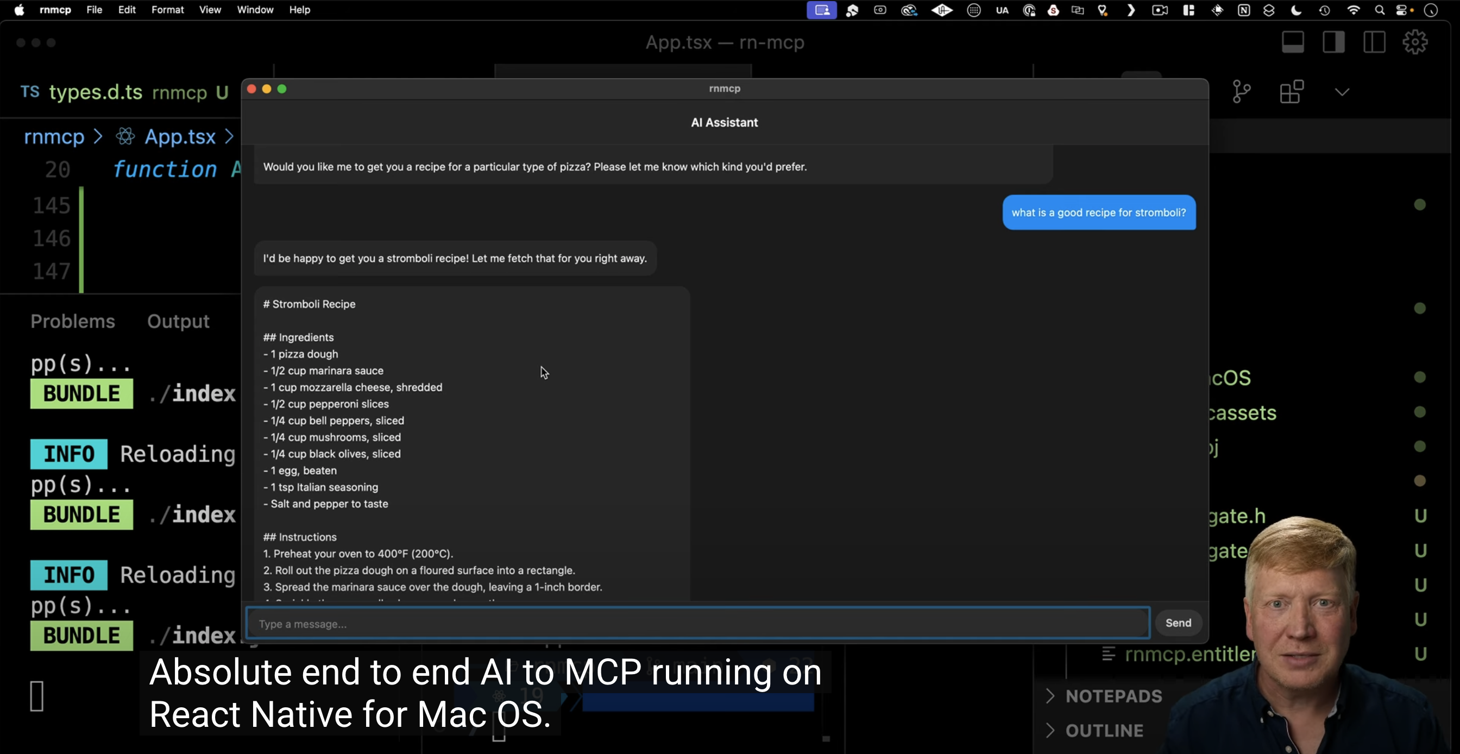Switch to the Output panel tab

178,322
